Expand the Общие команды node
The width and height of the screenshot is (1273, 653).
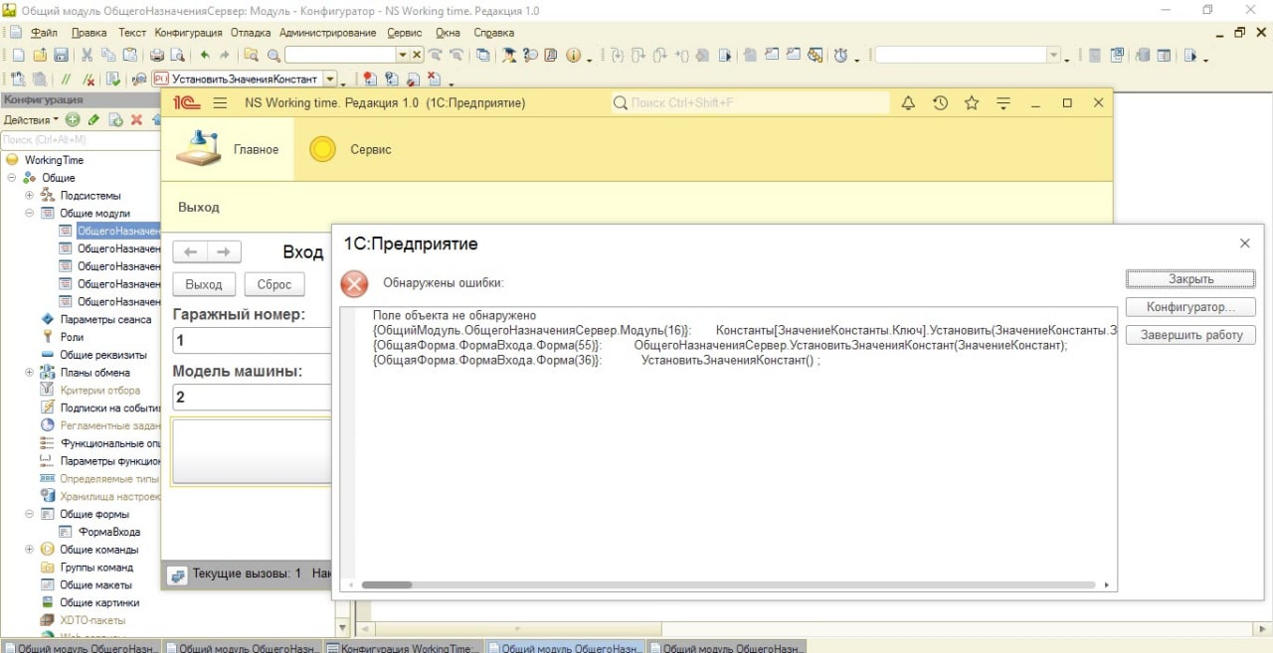pos(30,550)
